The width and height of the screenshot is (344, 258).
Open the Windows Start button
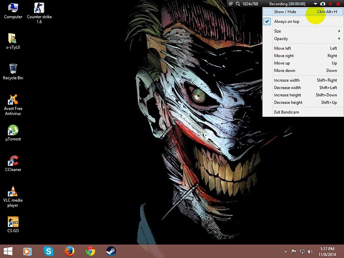click(x=8, y=251)
